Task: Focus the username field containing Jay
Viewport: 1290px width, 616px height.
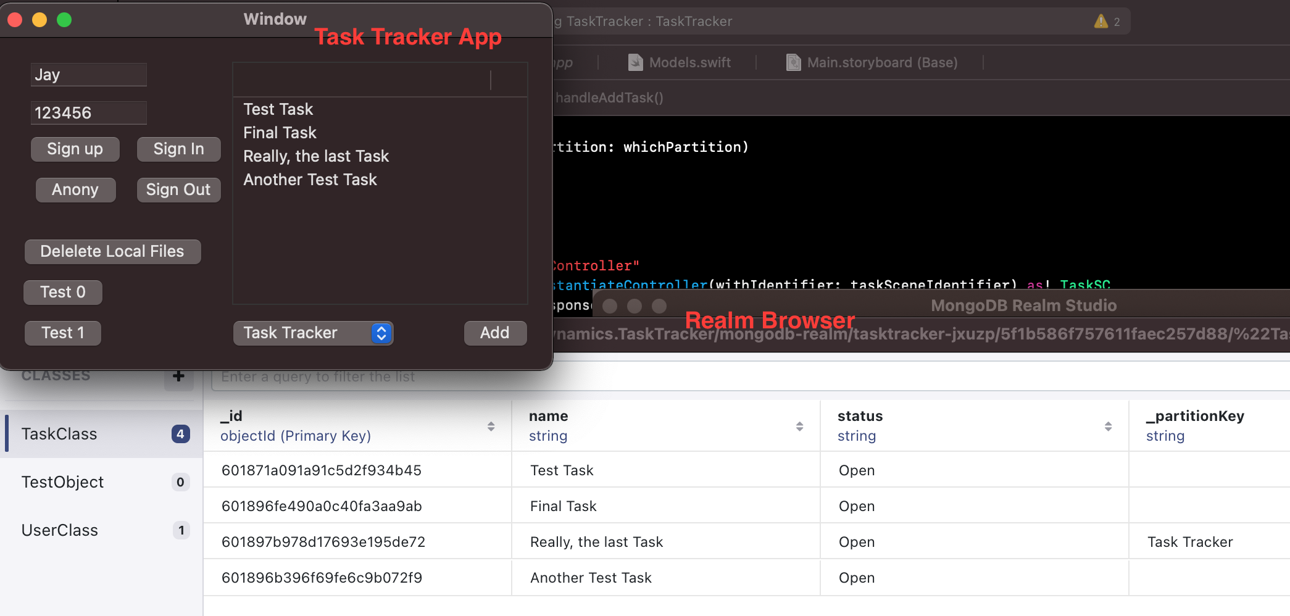Action: (88, 75)
